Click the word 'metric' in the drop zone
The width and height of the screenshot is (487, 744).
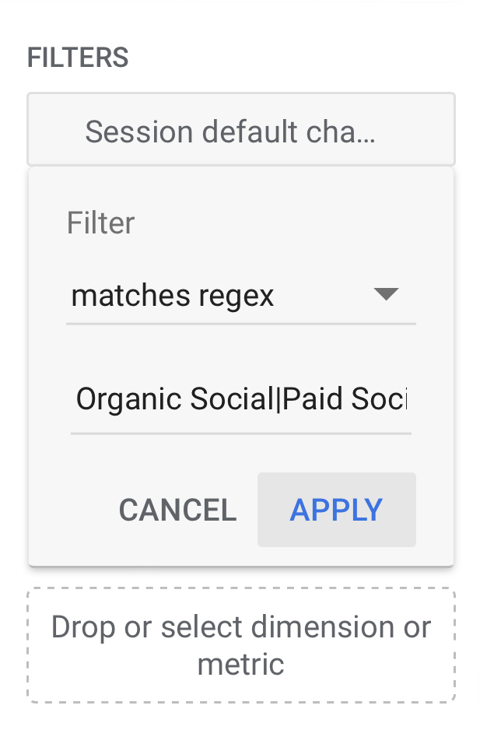(x=240, y=665)
